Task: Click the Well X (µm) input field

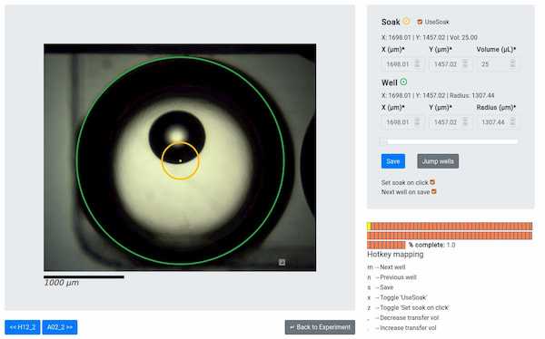Action: 402,122
